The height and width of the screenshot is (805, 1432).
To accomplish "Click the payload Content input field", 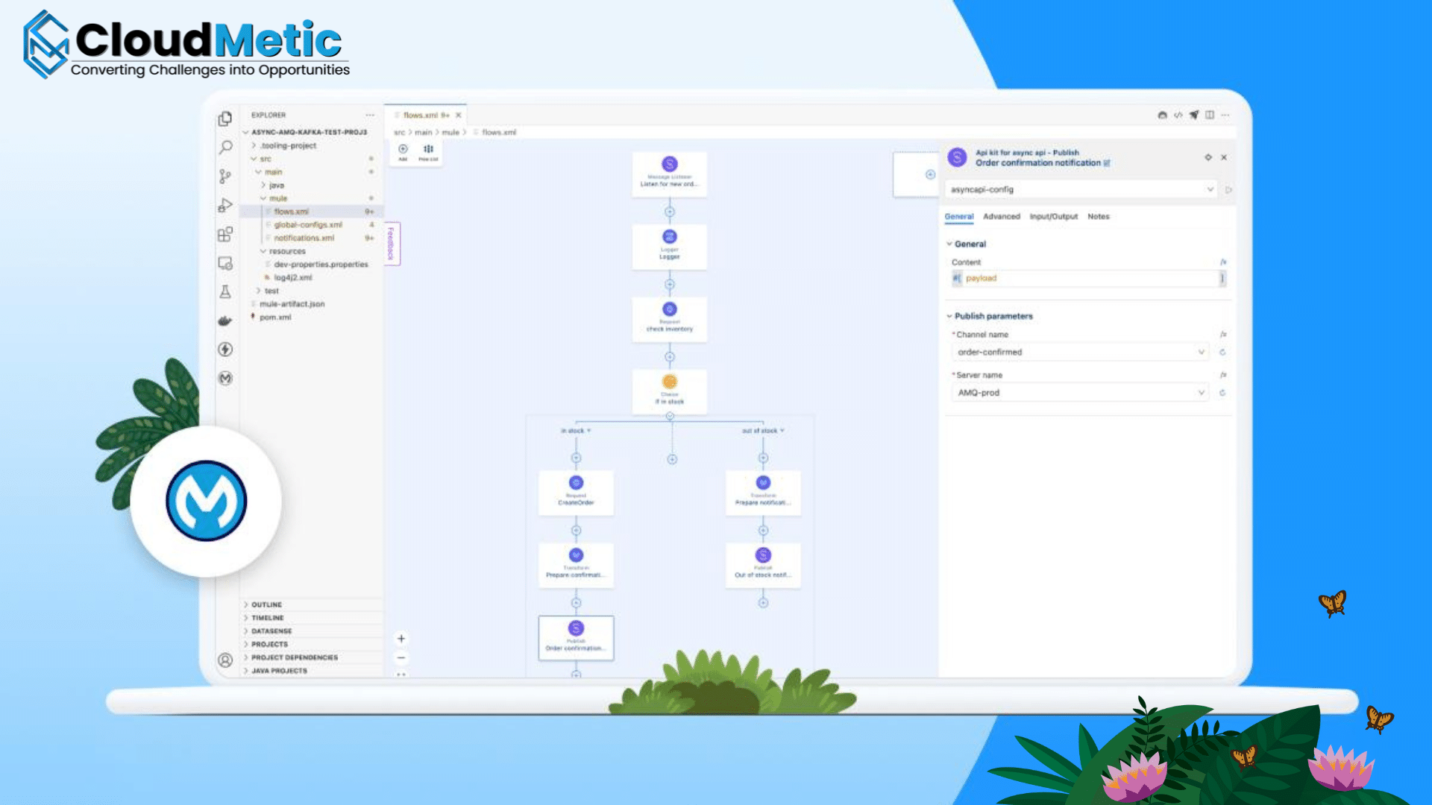I will point(1088,279).
